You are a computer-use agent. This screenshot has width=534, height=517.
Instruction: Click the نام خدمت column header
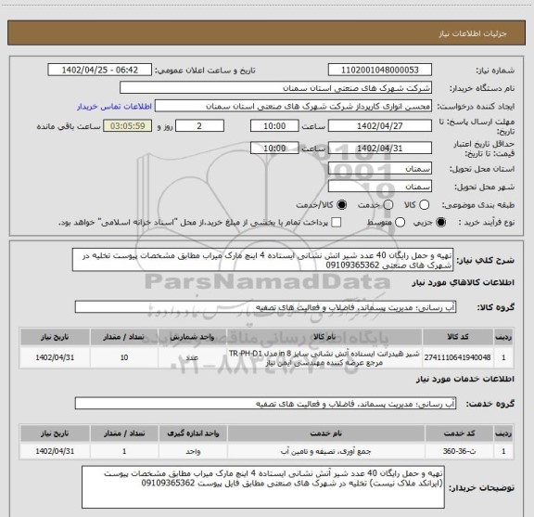[326, 433]
